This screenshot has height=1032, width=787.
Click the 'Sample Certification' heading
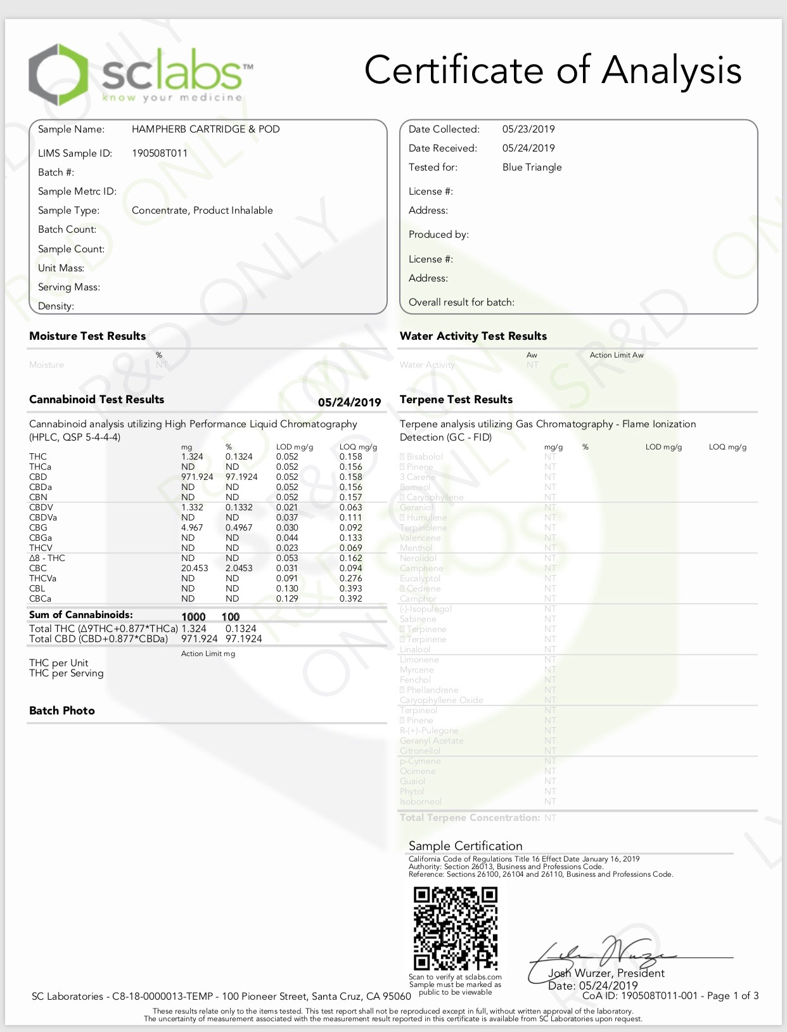(466, 846)
